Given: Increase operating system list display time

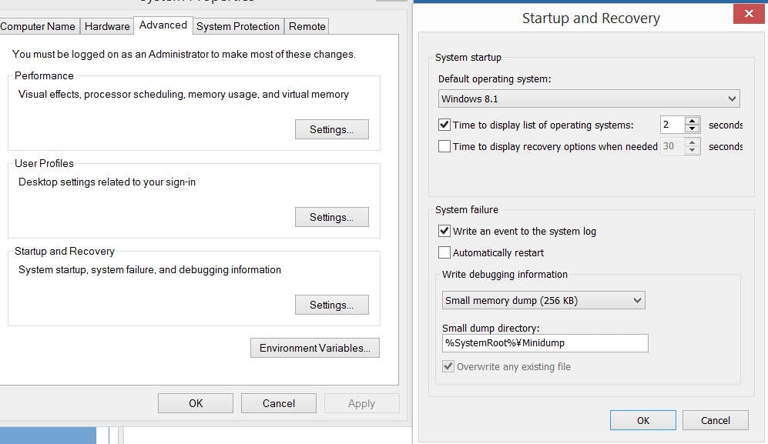Looking at the screenshot, I should pyautogui.click(x=693, y=121).
